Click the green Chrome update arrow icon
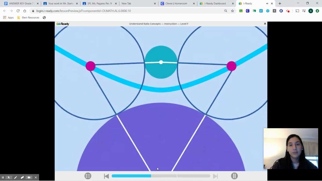Screen dimensions: 322x181 (317, 11)
